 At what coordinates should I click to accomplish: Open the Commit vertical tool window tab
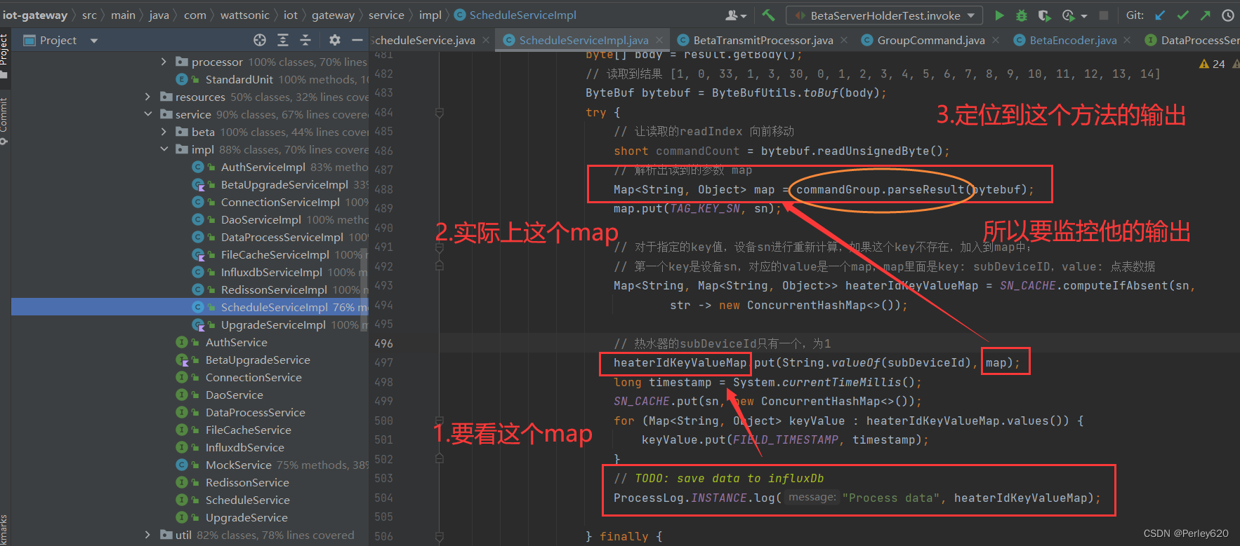(4, 120)
